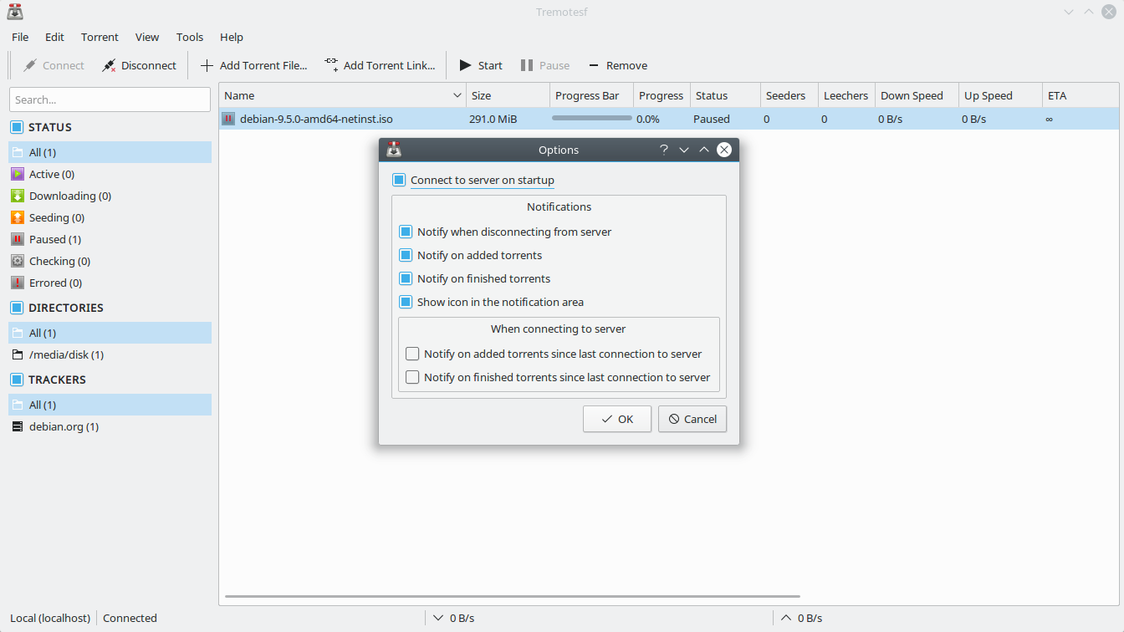Open the Tools menu
This screenshot has width=1124, height=632.
(x=190, y=37)
